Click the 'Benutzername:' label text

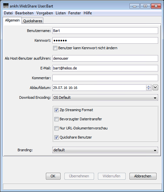pyautogui.click(x=39, y=31)
